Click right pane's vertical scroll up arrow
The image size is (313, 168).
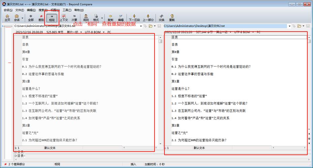(x=309, y=37)
